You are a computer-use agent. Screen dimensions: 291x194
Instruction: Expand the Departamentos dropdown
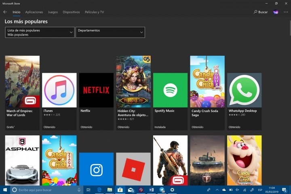(110, 32)
